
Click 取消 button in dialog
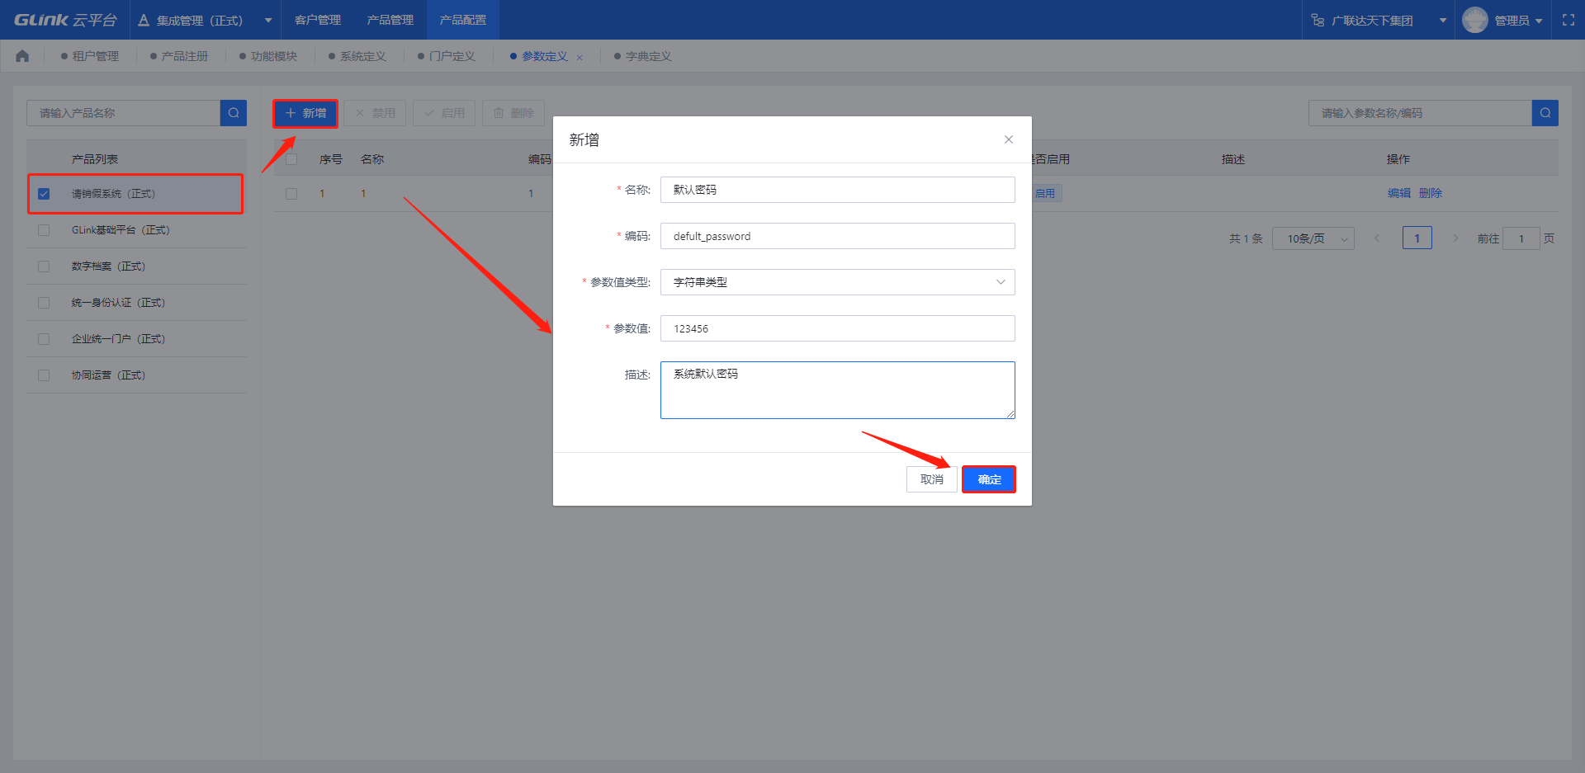click(x=932, y=479)
